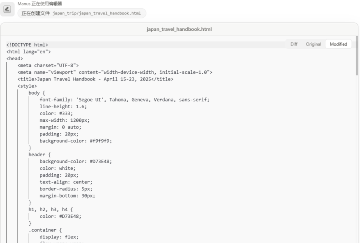Click the Manus 正在使用编辑器 status label
This screenshot has height=243, width=360.
point(40,4)
